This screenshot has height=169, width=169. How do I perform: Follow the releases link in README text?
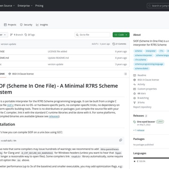click(x=54, y=116)
